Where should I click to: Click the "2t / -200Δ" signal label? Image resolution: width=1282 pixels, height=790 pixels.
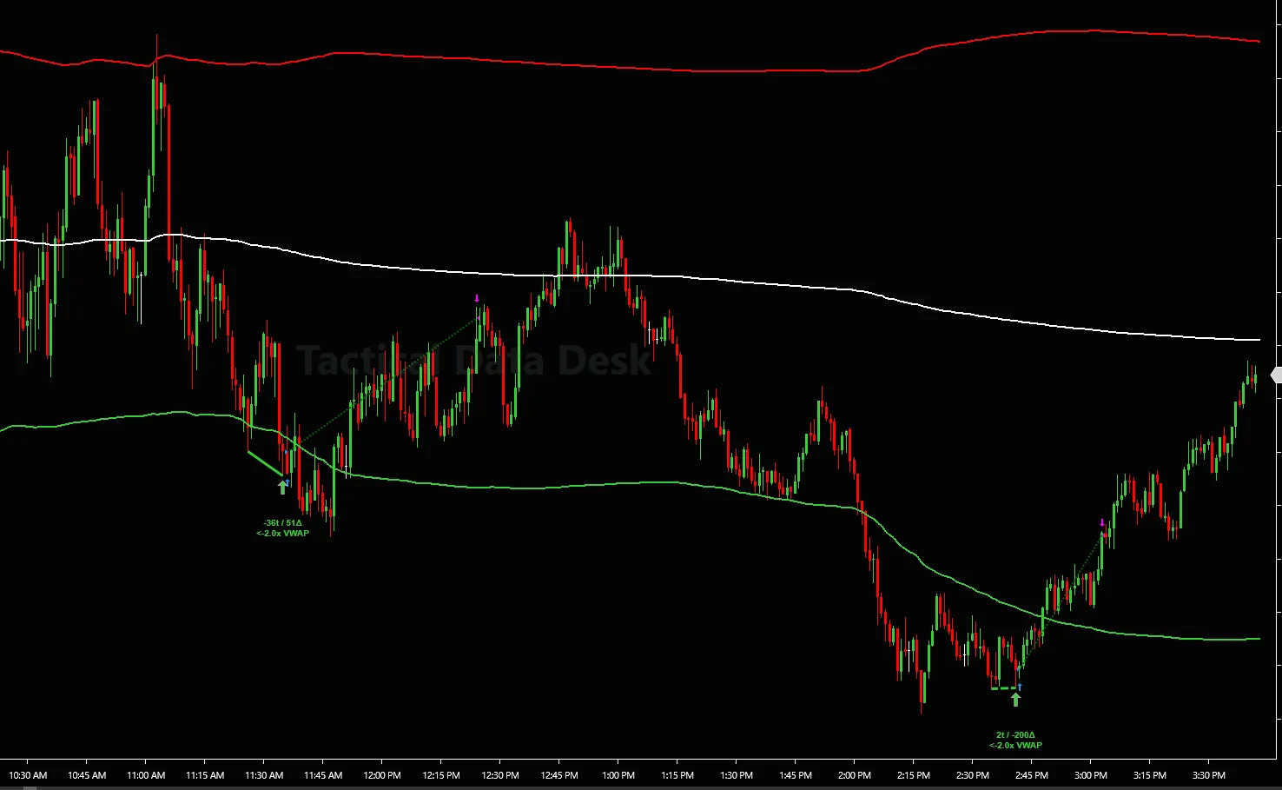point(1015,735)
